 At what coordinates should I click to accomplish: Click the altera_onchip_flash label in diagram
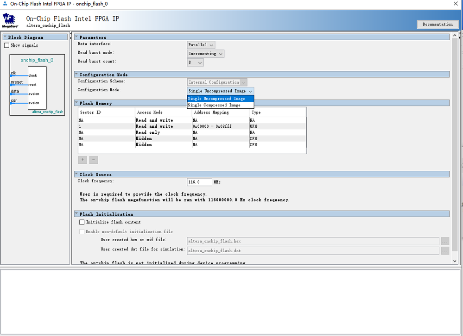[x=48, y=112]
